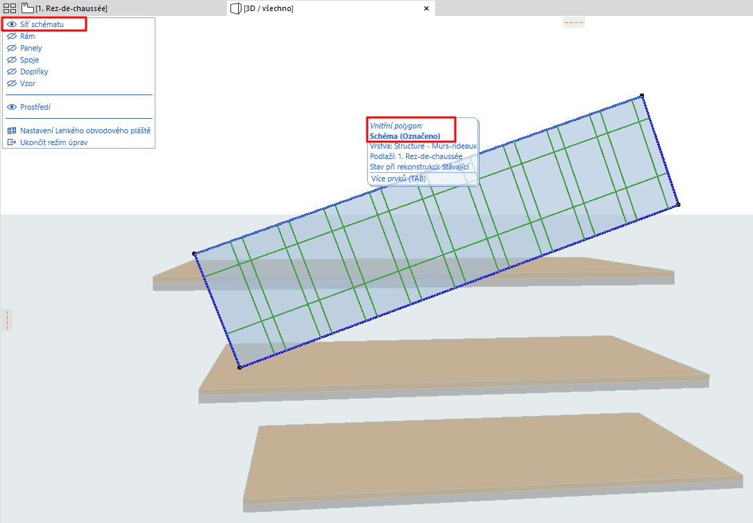Click the Doplňky label in panel

point(34,72)
